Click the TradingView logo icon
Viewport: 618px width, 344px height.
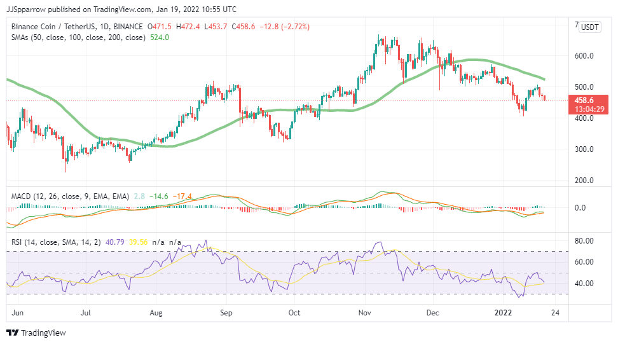pos(13,333)
